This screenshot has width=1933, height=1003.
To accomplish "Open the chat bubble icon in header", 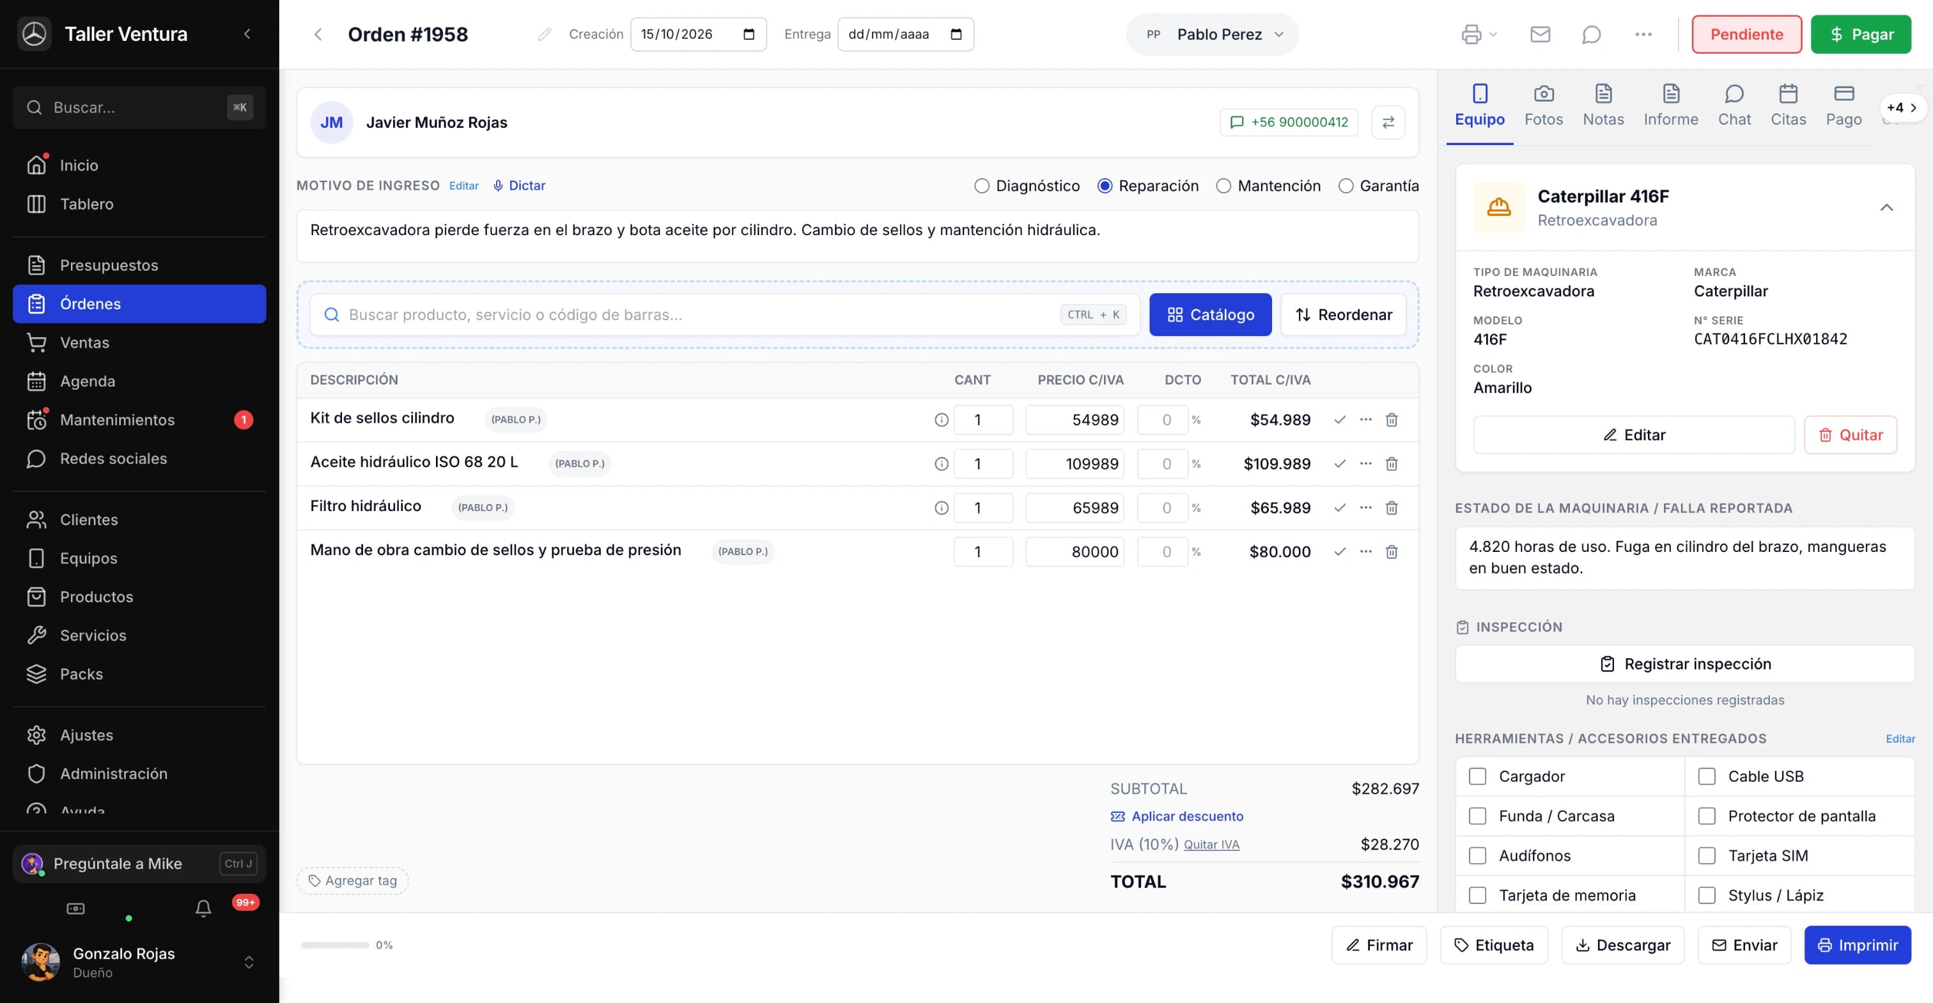I will (1591, 34).
